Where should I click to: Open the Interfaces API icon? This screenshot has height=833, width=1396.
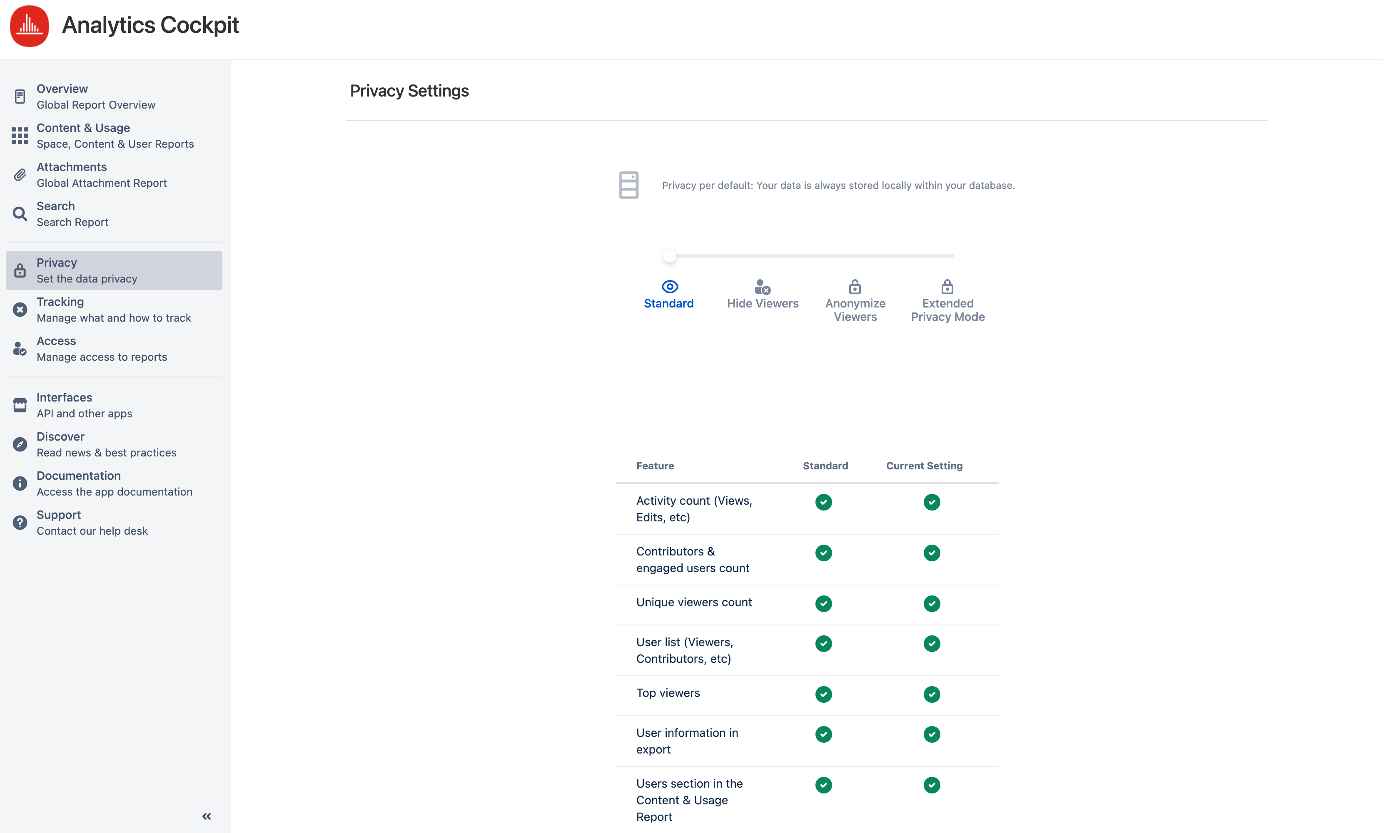[x=20, y=405]
